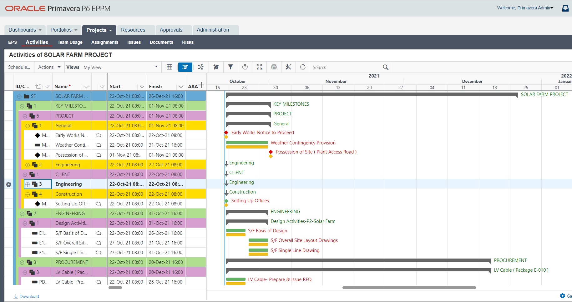The image size is (572, 302).
Task: Open the Resources tab
Action: click(x=133, y=30)
